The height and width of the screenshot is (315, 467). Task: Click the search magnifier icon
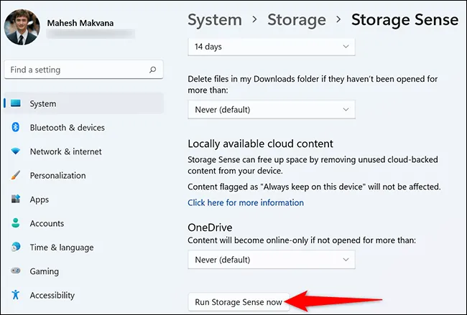click(x=152, y=70)
